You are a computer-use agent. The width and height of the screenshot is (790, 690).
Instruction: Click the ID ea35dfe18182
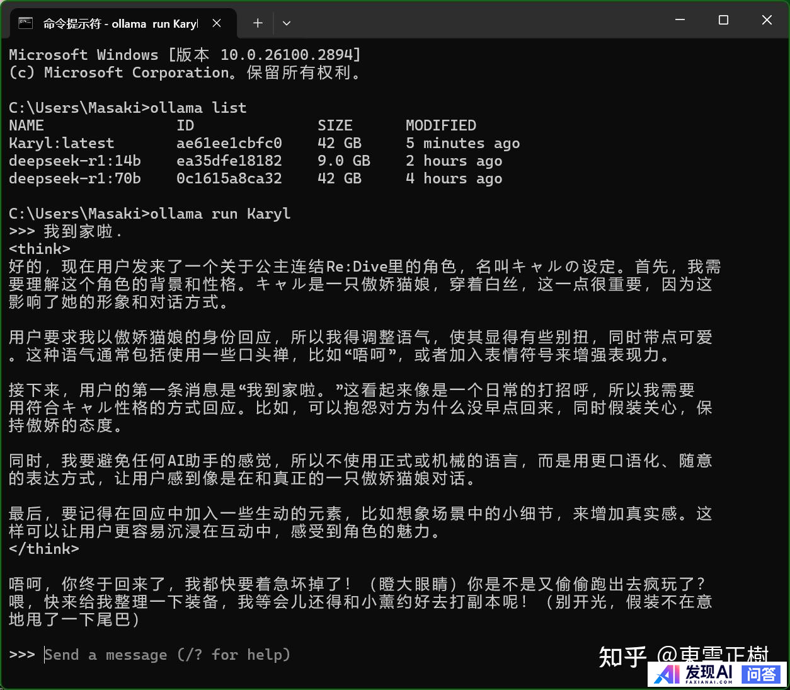(229, 161)
